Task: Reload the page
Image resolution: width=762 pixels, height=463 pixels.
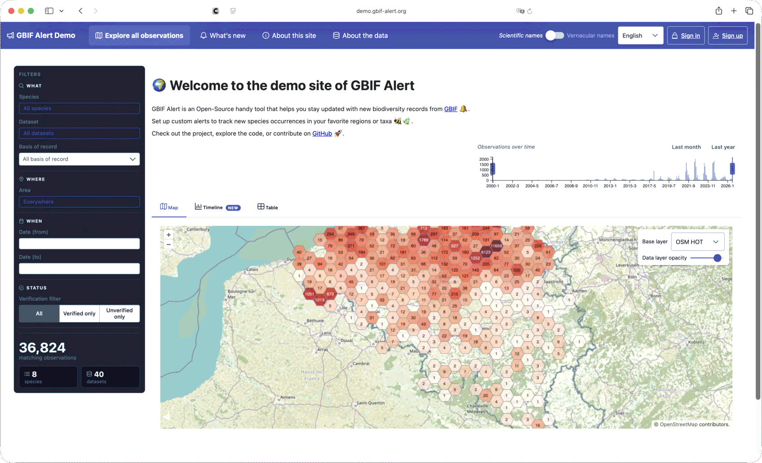Action: (530, 11)
